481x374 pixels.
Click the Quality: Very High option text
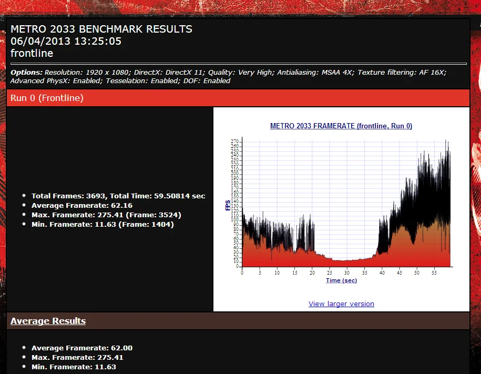click(x=241, y=73)
